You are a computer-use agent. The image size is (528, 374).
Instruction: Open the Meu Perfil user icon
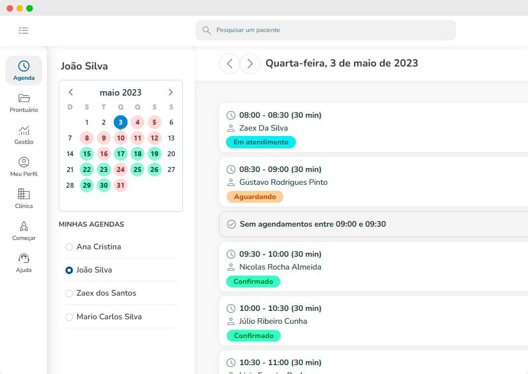coord(24,162)
